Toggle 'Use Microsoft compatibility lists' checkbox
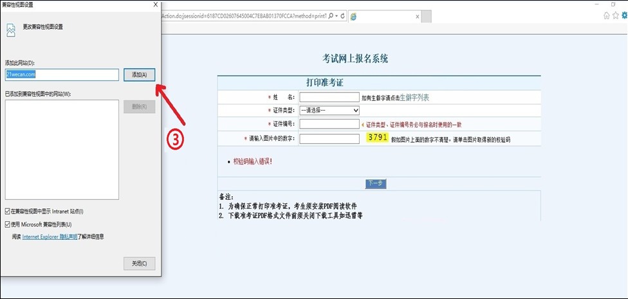The image size is (628, 299). (8, 224)
